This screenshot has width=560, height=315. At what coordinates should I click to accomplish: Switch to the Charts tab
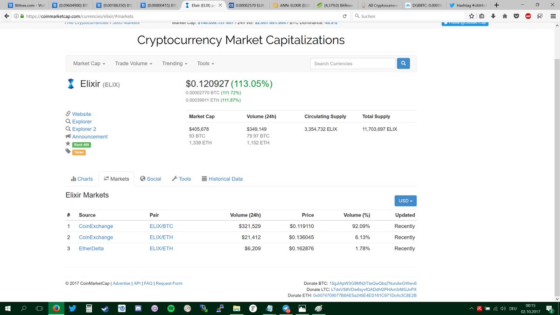point(82,179)
